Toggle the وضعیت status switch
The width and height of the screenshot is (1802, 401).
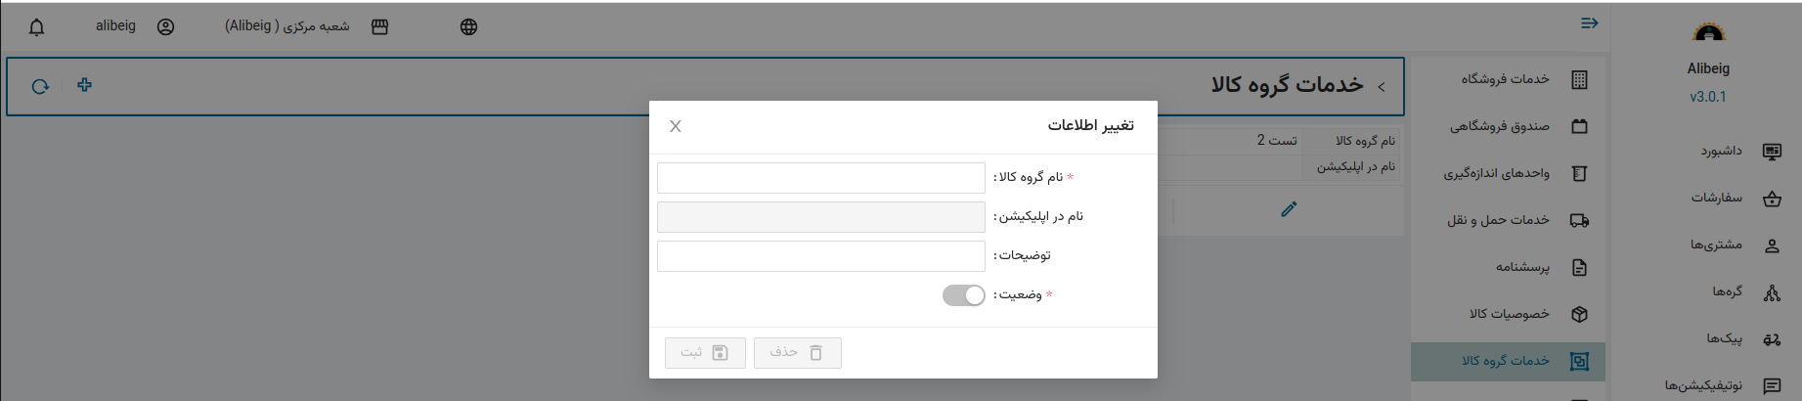pos(963,295)
